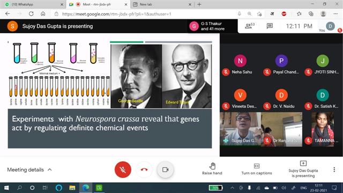Open the Edge settings ellipsis menu
343x193 pixels.
pos(335,14)
